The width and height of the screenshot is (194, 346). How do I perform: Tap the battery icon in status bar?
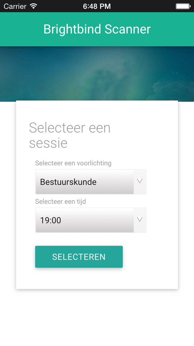click(x=183, y=6)
